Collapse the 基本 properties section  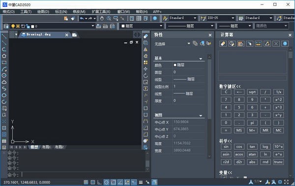(201, 59)
